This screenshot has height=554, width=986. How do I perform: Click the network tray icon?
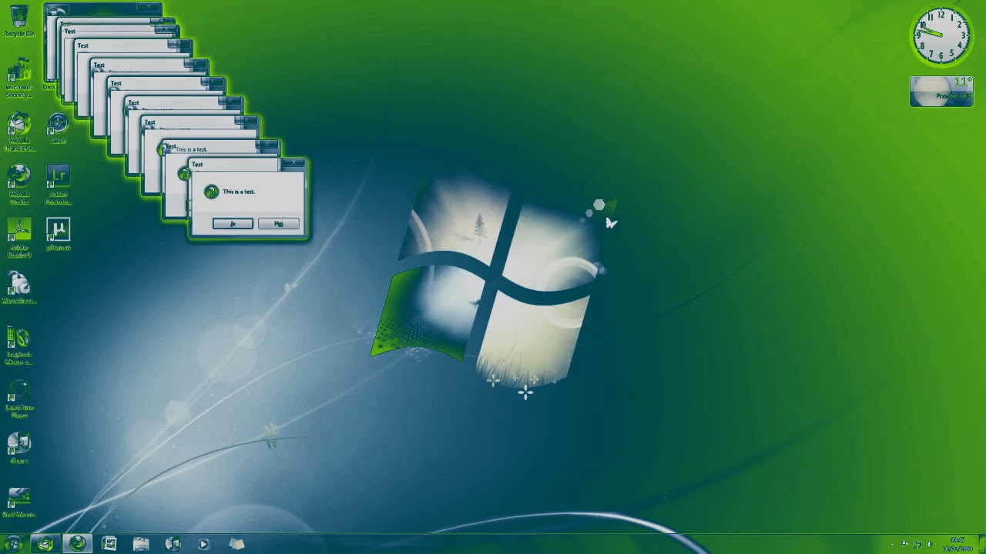pos(918,545)
